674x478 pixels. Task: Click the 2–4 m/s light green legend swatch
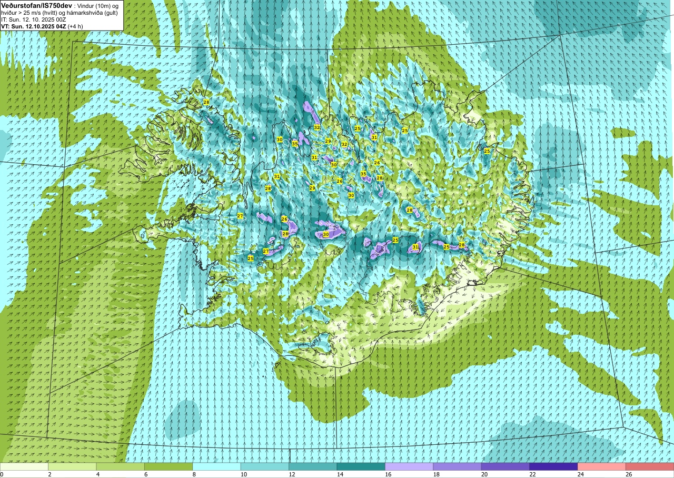(72, 466)
